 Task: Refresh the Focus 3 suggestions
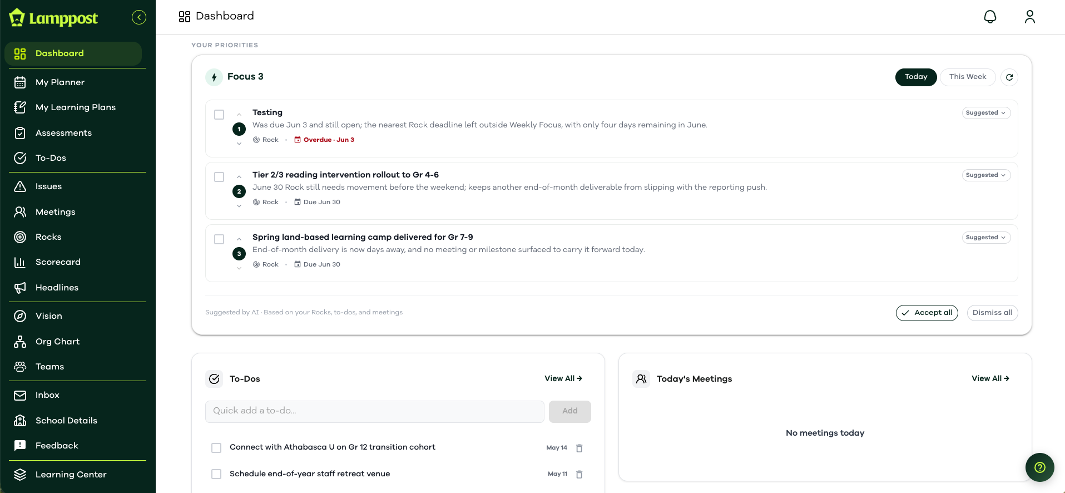pyautogui.click(x=1009, y=77)
